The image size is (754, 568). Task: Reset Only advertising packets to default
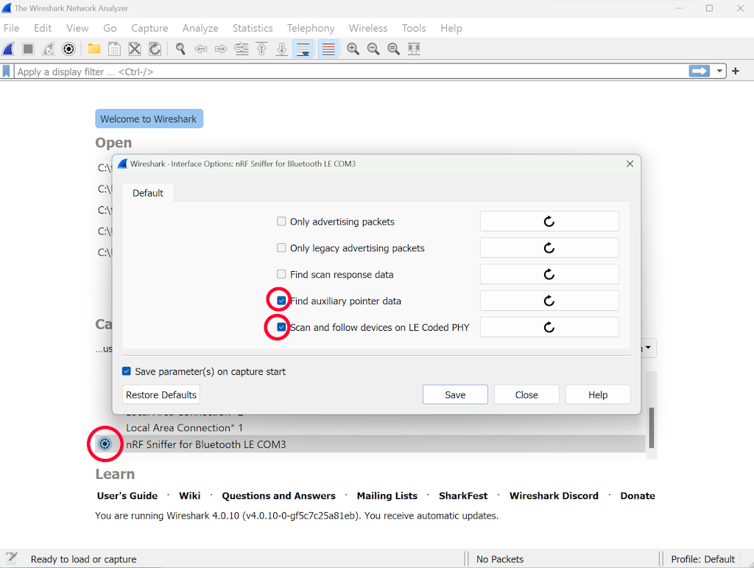(x=549, y=221)
